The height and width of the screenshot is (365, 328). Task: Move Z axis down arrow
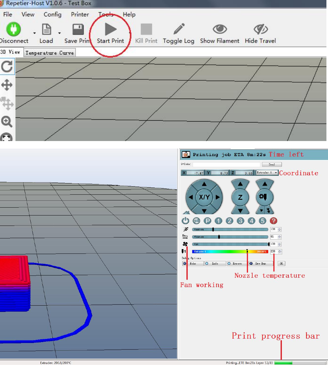click(x=240, y=211)
